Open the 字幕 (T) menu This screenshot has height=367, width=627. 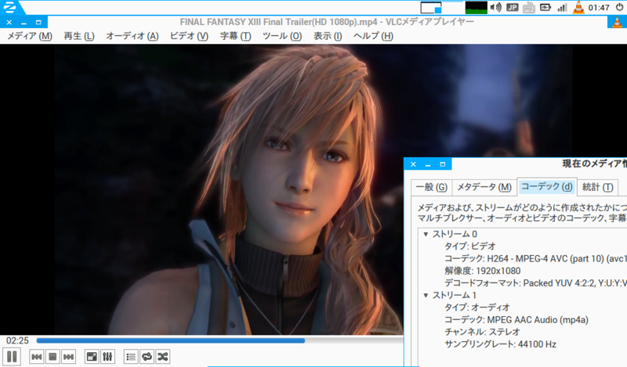tap(236, 36)
